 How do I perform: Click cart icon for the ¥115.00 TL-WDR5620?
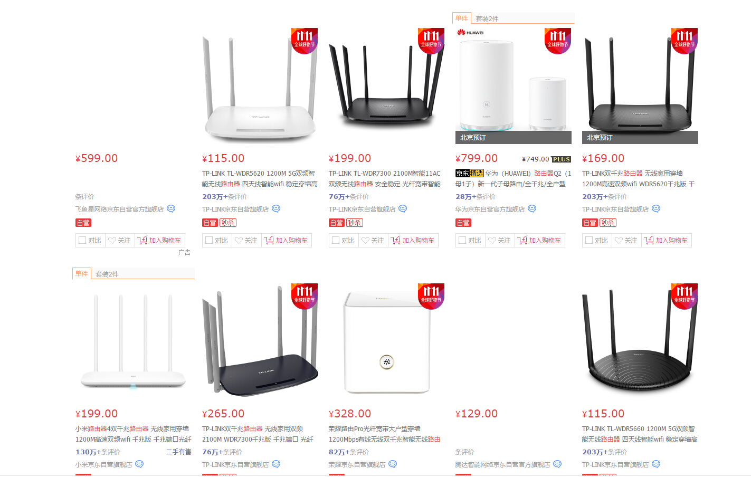tap(269, 241)
